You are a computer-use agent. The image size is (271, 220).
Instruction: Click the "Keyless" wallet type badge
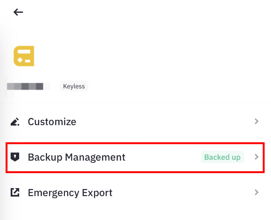pyautogui.click(x=74, y=86)
